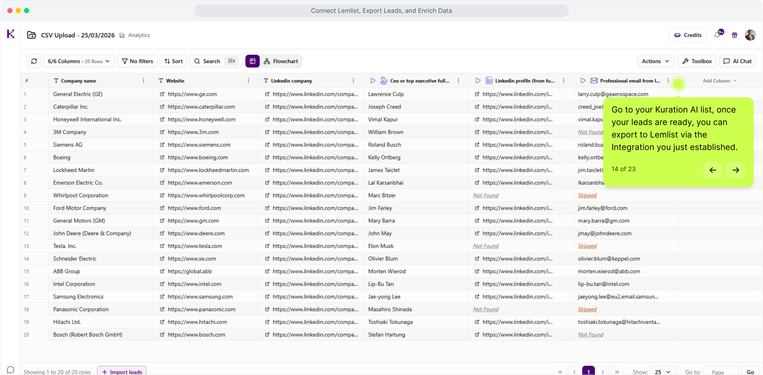This screenshot has width=763, height=375.
Task: Open the CSV Upload folder icon
Action: pos(32,35)
